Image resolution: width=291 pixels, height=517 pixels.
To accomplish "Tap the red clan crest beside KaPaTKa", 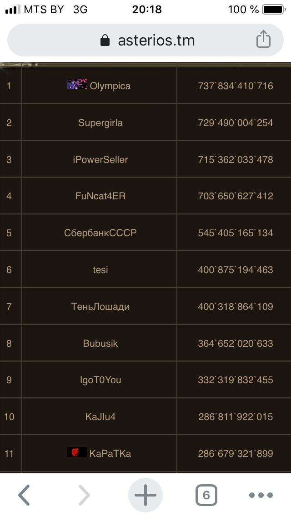I will 77,452.
